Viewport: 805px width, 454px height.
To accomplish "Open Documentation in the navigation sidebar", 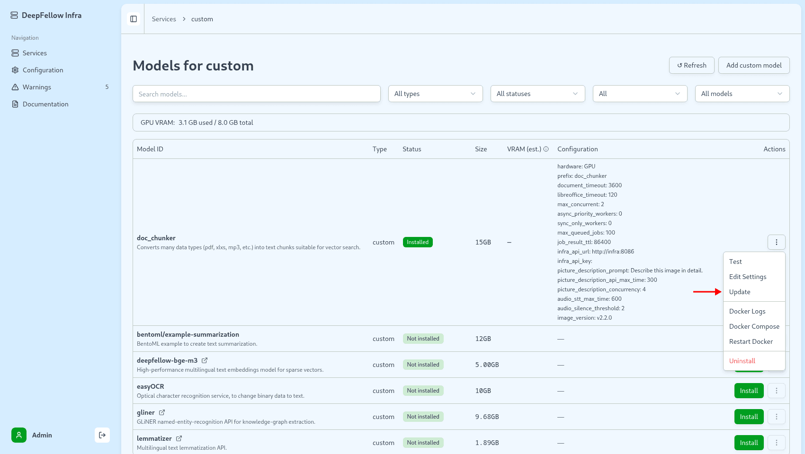I will point(61,104).
